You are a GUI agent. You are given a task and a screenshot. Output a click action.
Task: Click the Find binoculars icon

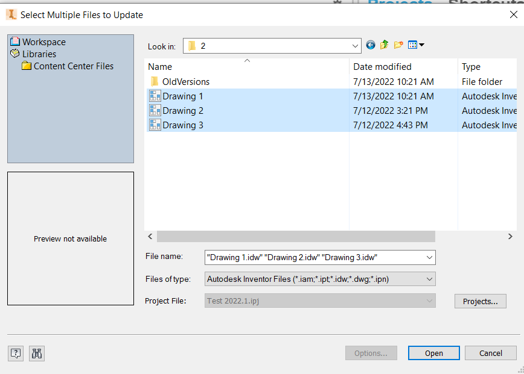(x=36, y=354)
